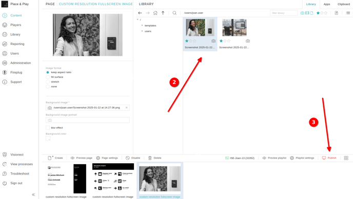
Task: Upload a file to the library
Action: (x=337, y=13)
